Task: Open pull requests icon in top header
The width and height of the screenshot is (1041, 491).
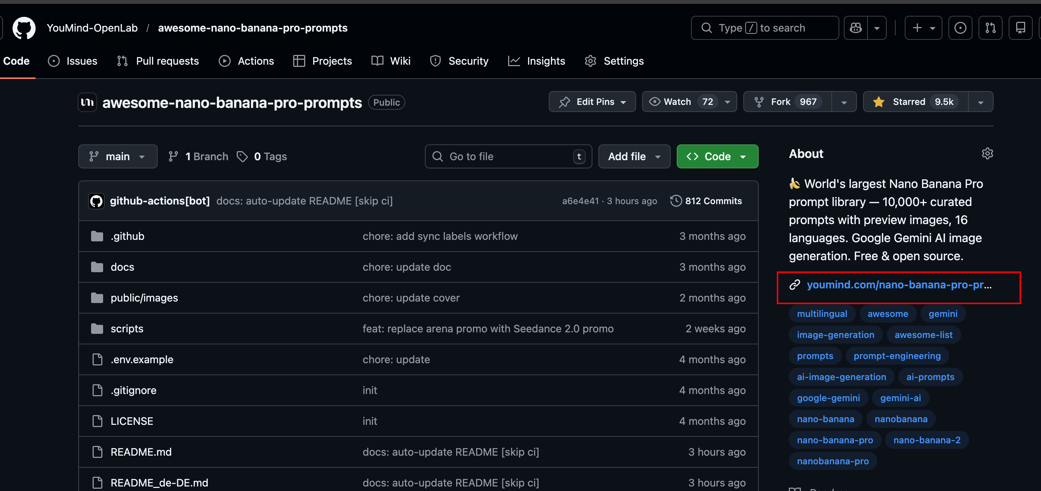Action: pos(991,28)
